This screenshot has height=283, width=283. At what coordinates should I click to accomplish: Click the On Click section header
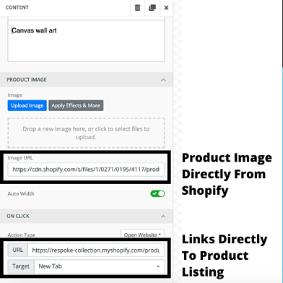(87, 216)
